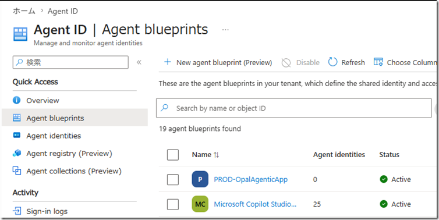This screenshot has width=439, height=220.
Task: Open the ellipsis more options menu
Action: [225, 30]
